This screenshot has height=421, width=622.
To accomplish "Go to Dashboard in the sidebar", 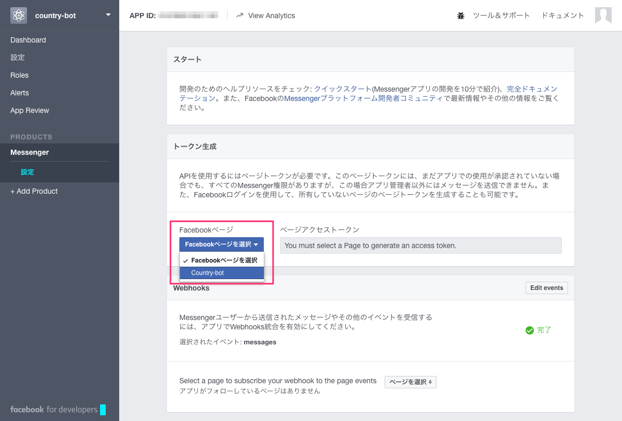I will click(28, 40).
